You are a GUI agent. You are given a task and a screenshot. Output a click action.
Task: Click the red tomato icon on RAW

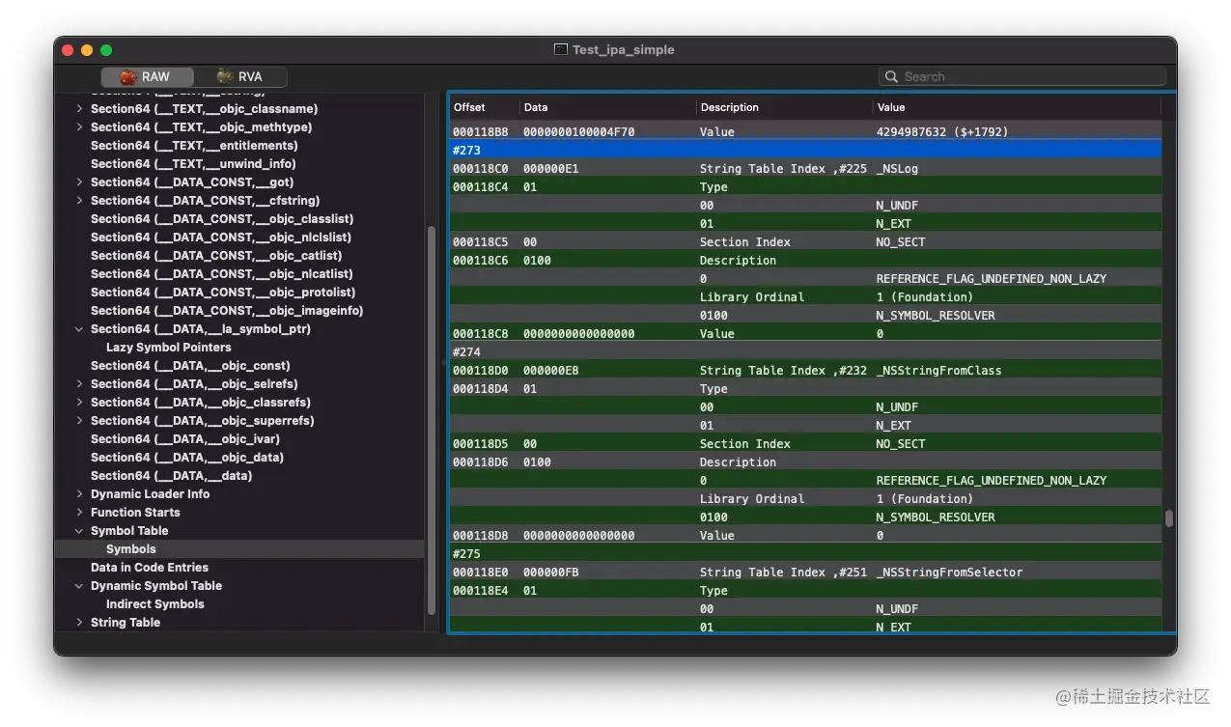click(x=127, y=77)
